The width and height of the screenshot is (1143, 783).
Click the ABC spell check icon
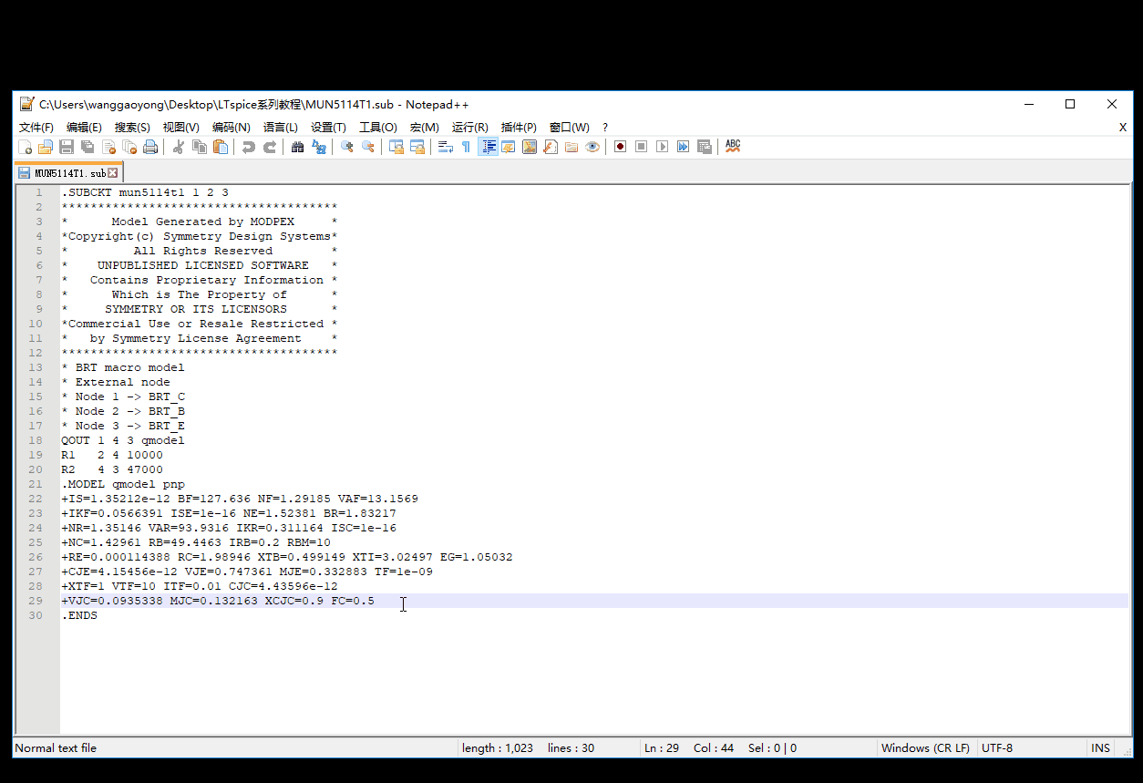coord(733,147)
